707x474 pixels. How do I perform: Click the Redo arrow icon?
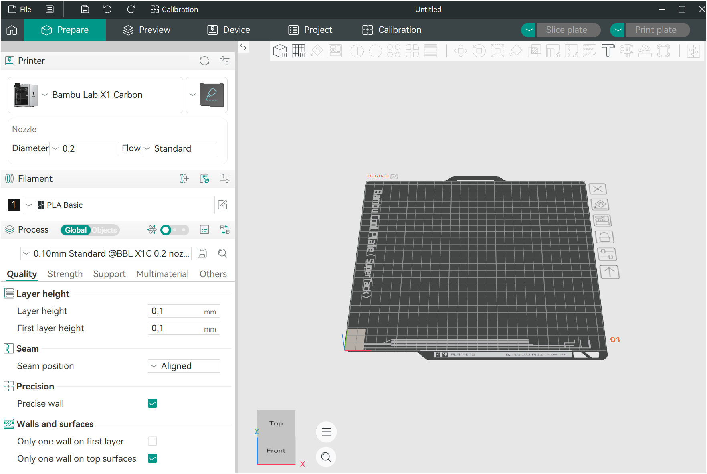tap(131, 9)
